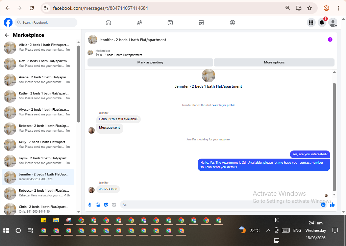Open Averie's conversation
The width and height of the screenshot is (346, 246).
(x=38, y=80)
